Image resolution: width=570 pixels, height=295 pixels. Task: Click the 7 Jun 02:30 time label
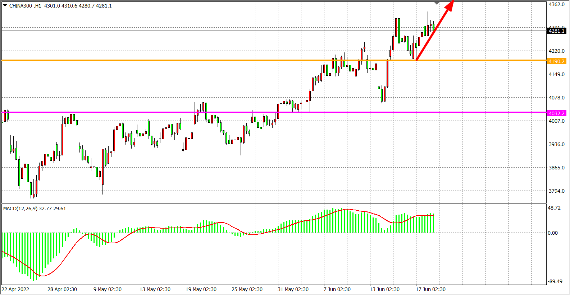(337, 289)
